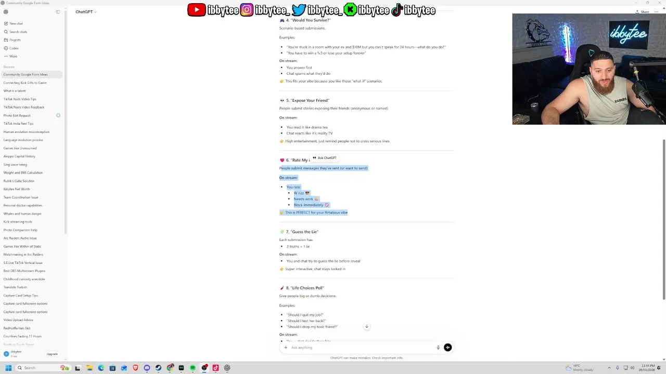Image resolution: width=666 pixels, height=374 pixels.
Task: Click the "7. Guess the Lie" heading
Action: (299, 232)
